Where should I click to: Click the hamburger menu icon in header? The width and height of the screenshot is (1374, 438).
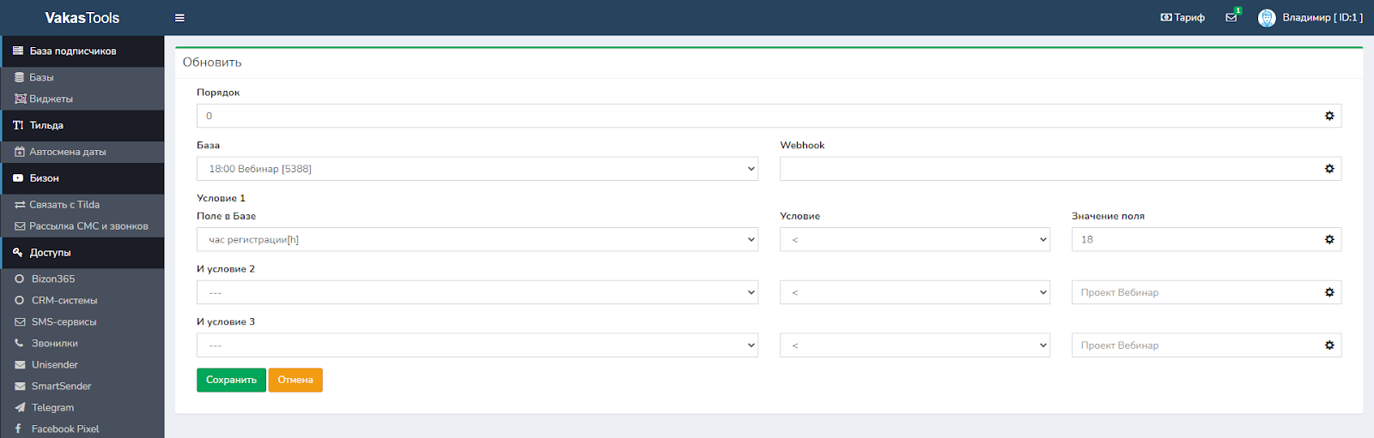click(x=179, y=18)
